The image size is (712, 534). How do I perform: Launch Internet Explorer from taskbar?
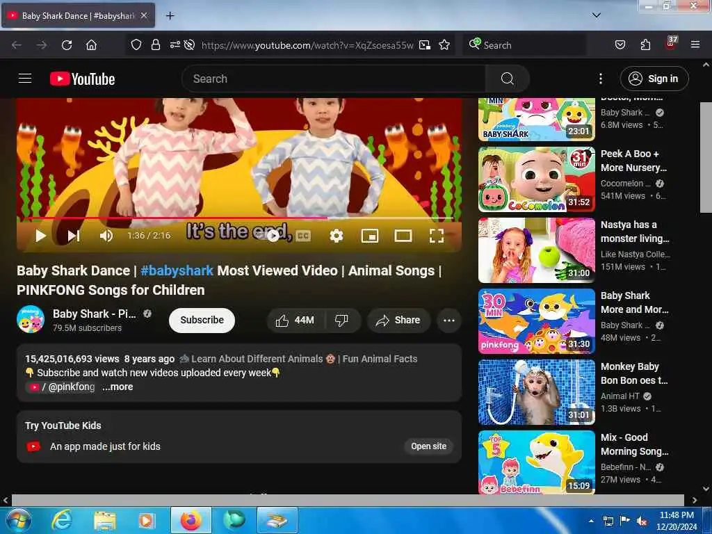pos(62,520)
